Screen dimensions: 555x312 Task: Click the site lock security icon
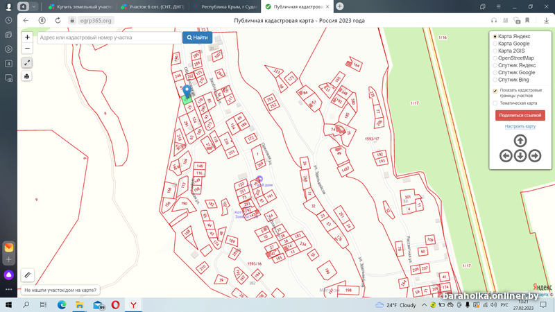(72, 21)
